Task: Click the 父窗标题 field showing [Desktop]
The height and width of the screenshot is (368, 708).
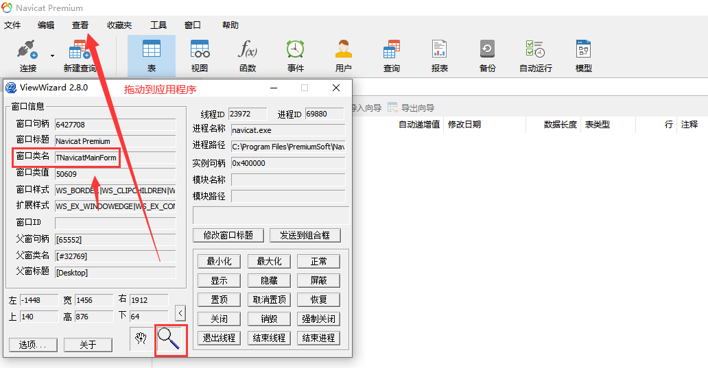Action: coord(115,273)
